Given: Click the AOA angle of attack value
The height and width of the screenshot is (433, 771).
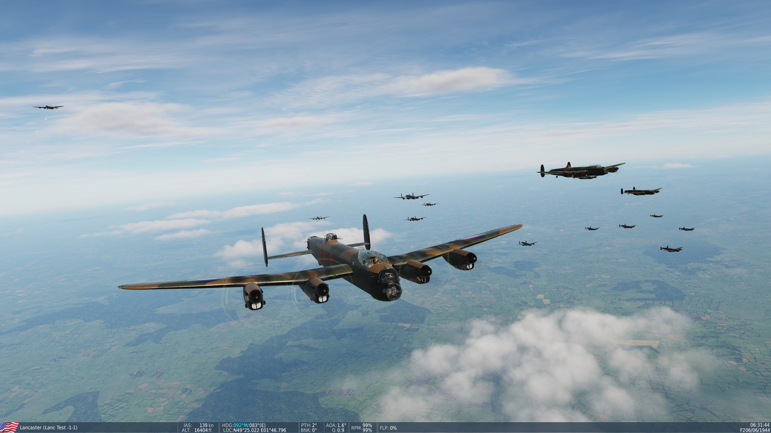Looking at the screenshot, I should click(335, 424).
